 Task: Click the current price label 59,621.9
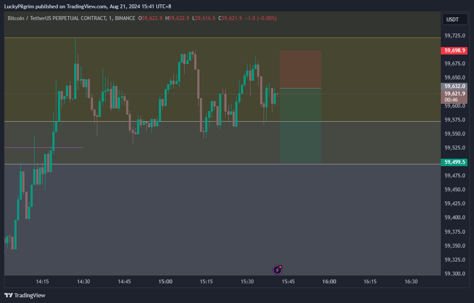pos(454,97)
